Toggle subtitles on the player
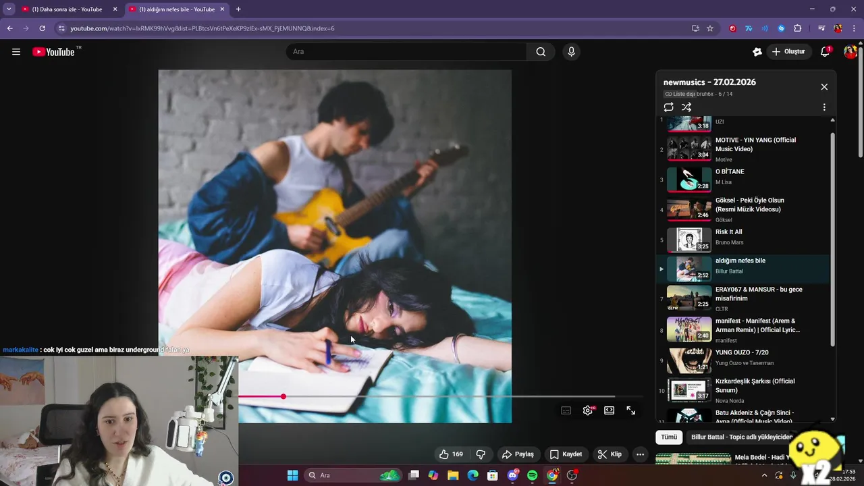 point(566,410)
